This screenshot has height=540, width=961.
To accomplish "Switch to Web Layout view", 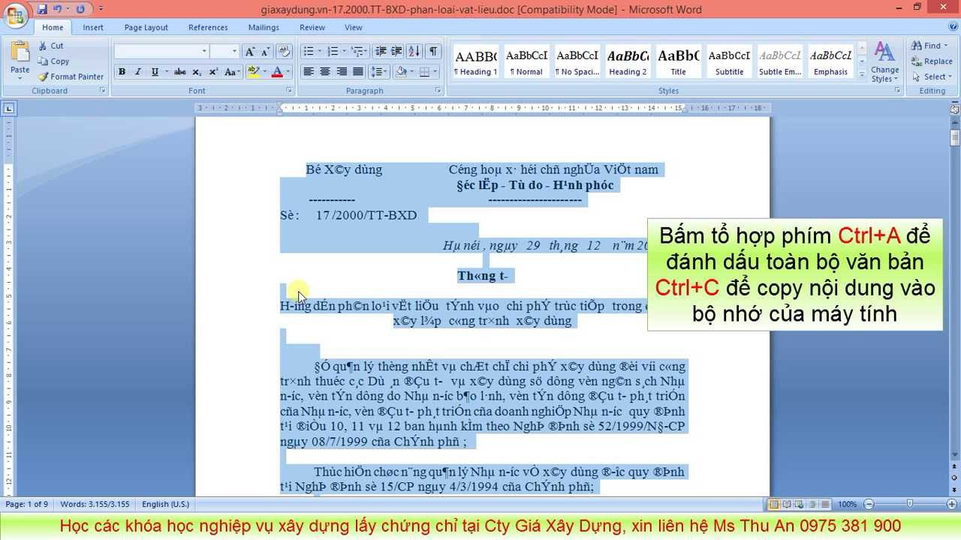I will [x=798, y=504].
